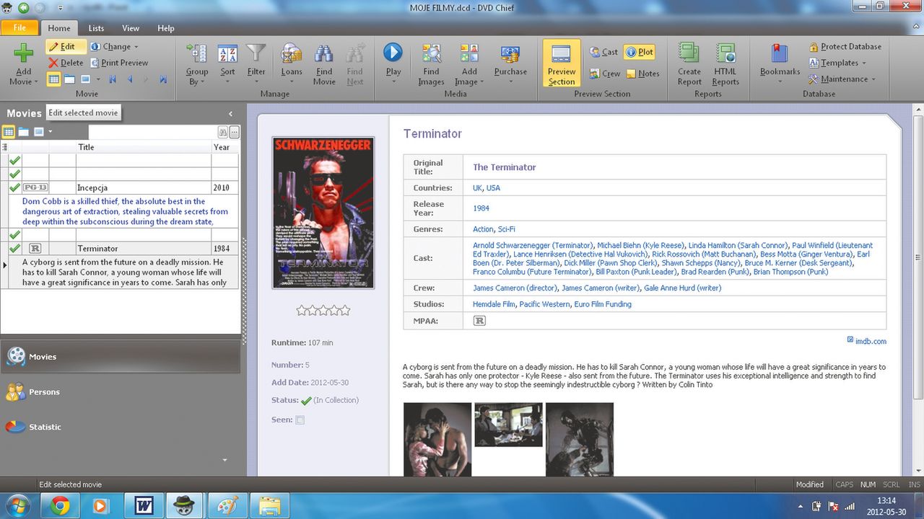
Task: Switch ribbon to folder view icon
Action: click(x=70, y=79)
